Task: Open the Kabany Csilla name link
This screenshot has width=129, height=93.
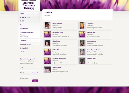Action: [91, 32]
